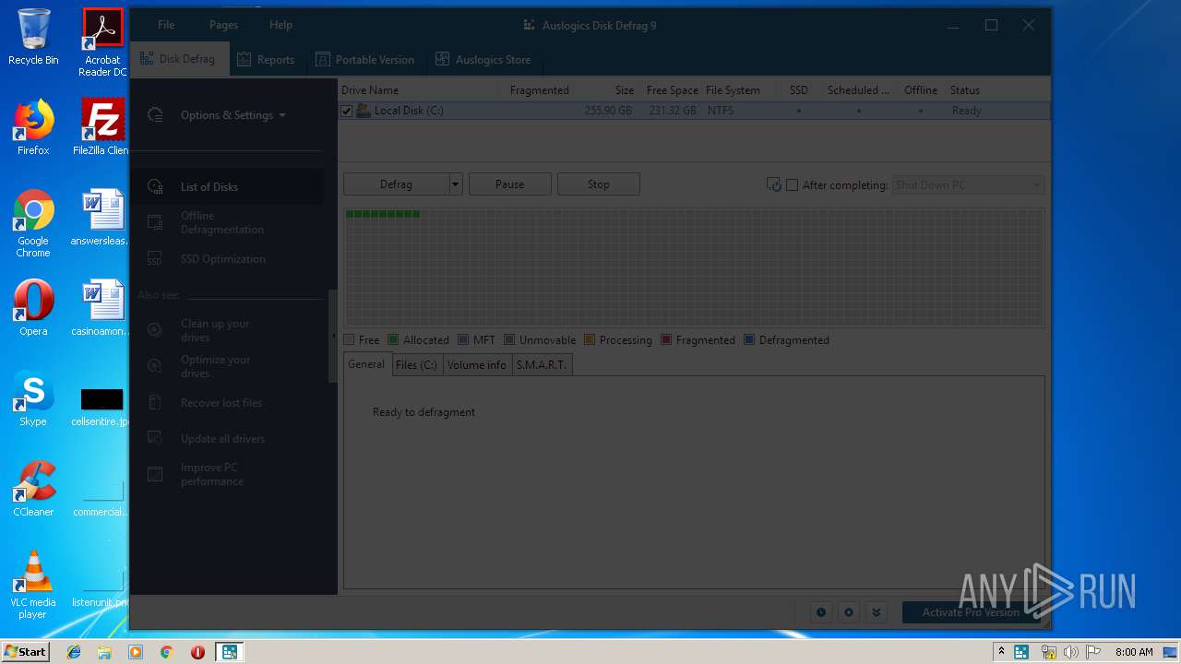The image size is (1181, 664).
Task: Switch to the Volume info tab
Action: point(477,364)
